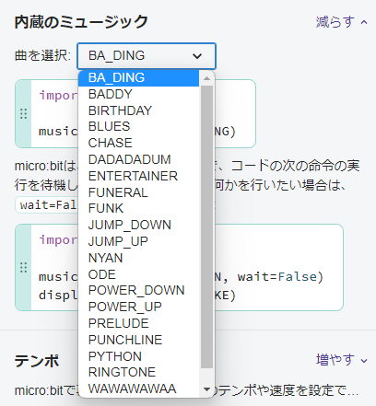Select JUMP_DOWN option

coord(138,225)
